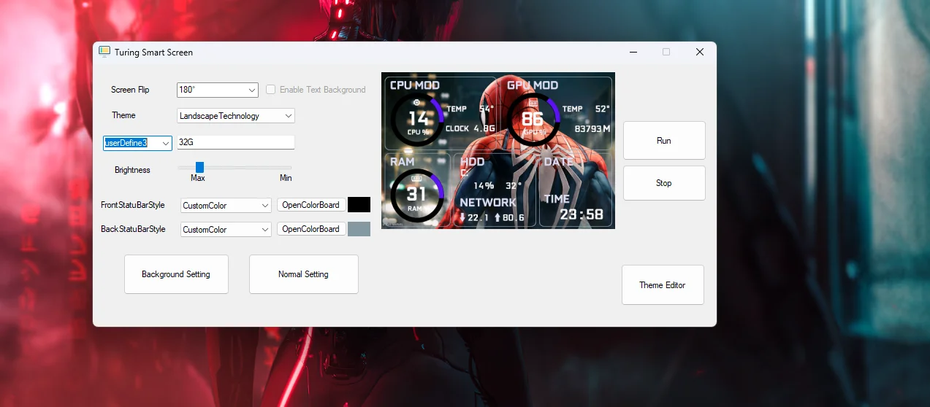The image size is (930, 407).
Task: Click the FrontStatuBarStyle label
Action: click(x=133, y=205)
